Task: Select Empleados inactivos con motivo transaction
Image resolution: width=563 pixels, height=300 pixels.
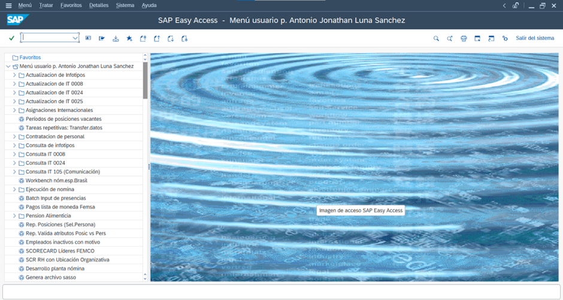Action: click(x=63, y=242)
